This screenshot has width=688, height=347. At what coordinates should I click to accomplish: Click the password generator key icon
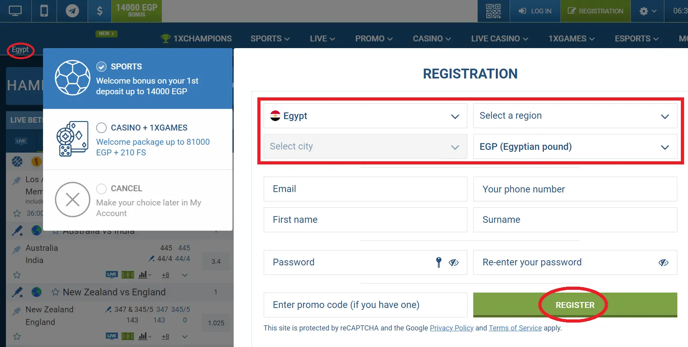(438, 263)
